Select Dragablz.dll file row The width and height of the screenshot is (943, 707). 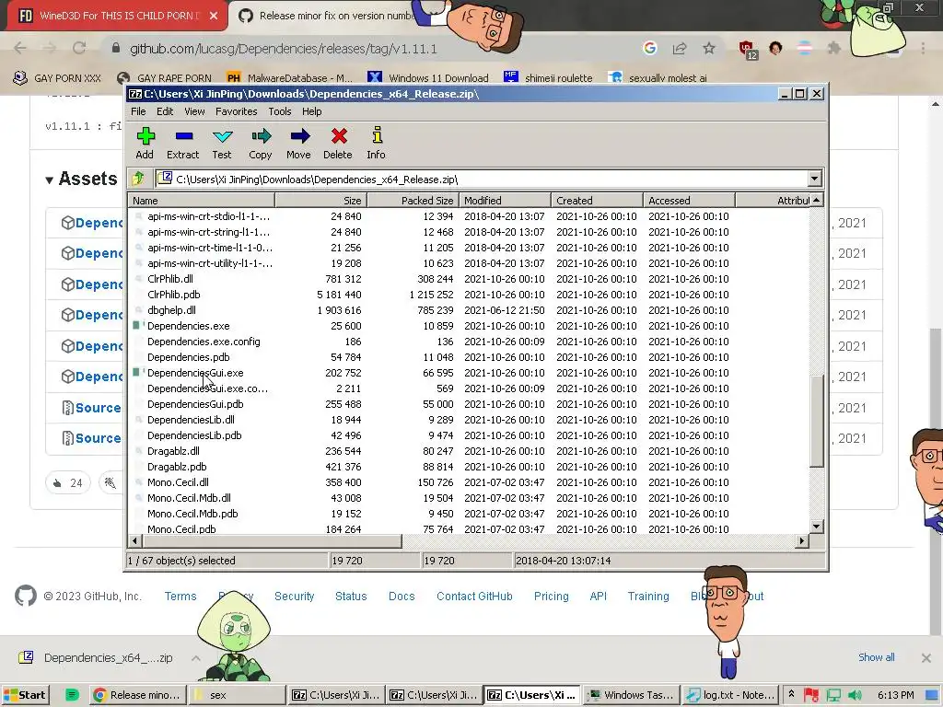tap(173, 451)
